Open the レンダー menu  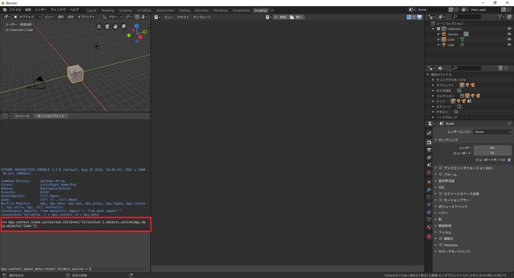[x=41, y=9]
